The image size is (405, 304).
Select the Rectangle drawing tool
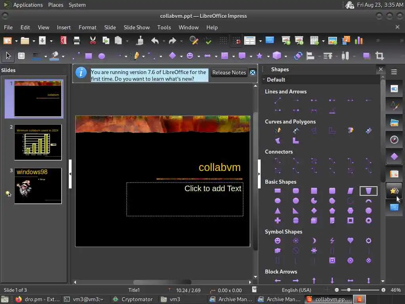(89, 56)
